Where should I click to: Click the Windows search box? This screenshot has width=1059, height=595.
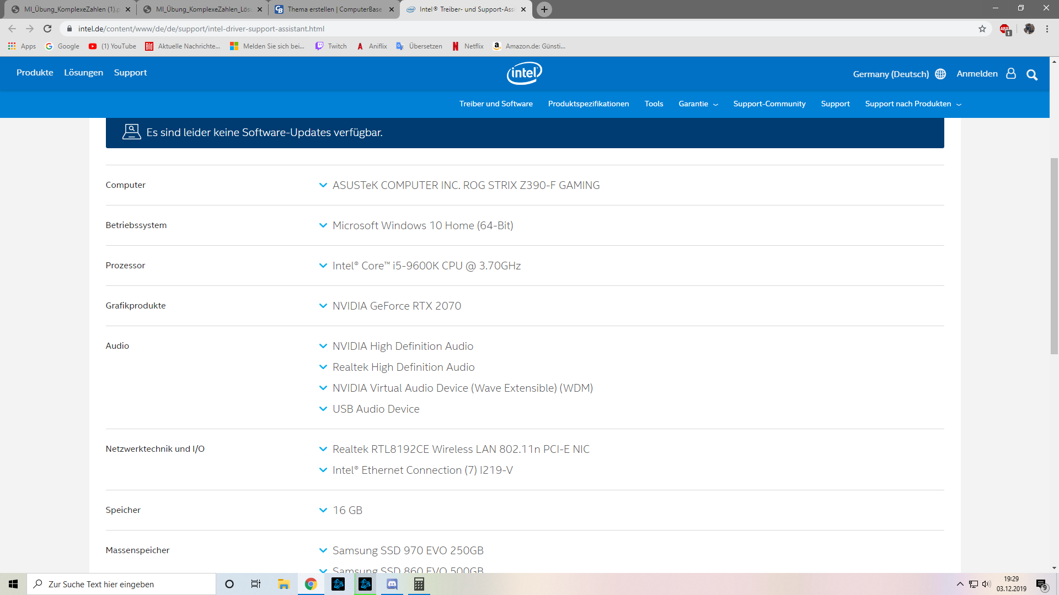point(121,584)
